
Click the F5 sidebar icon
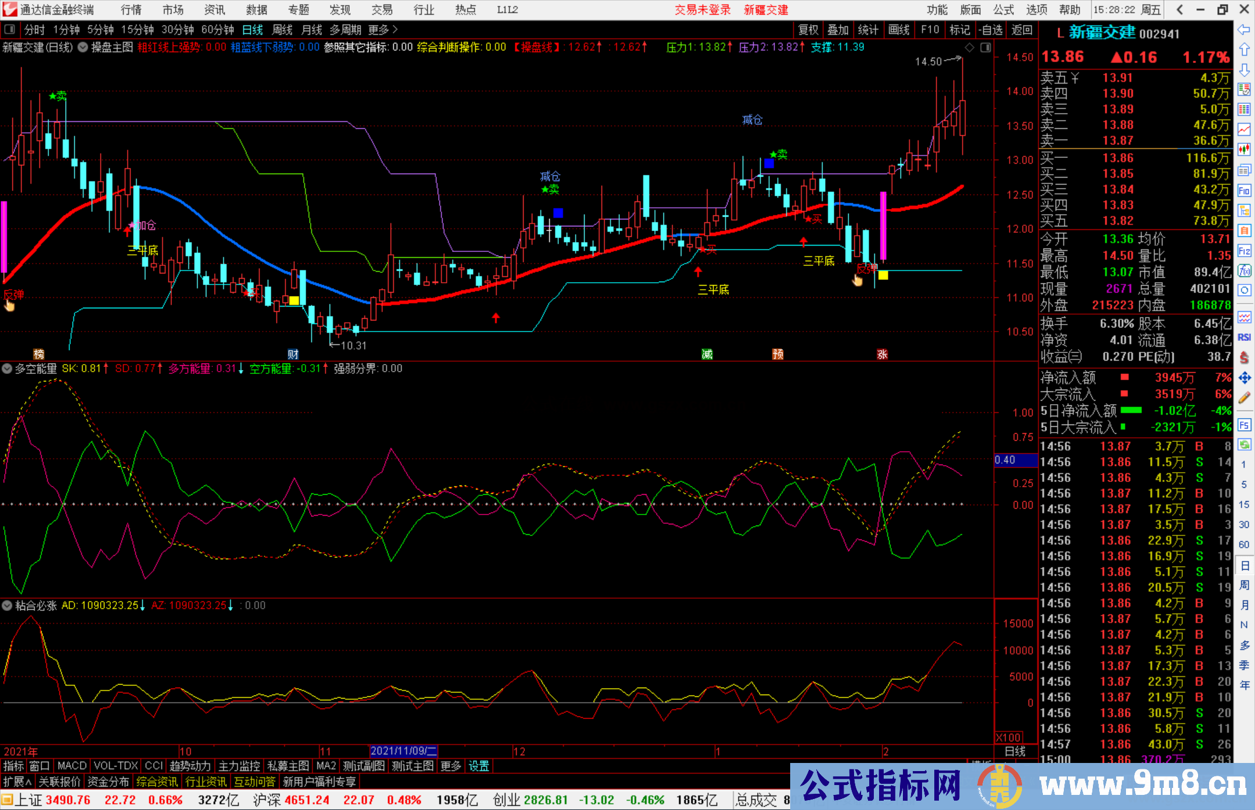[x=1244, y=425]
